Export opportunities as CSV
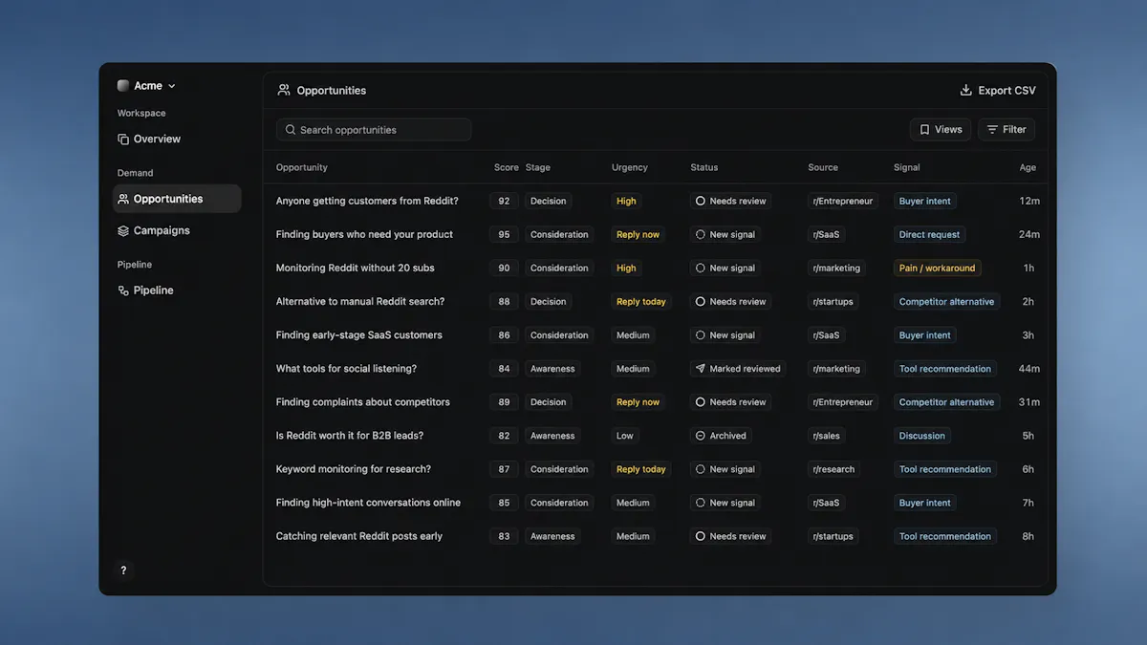Image resolution: width=1147 pixels, height=645 pixels. [x=998, y=91]
